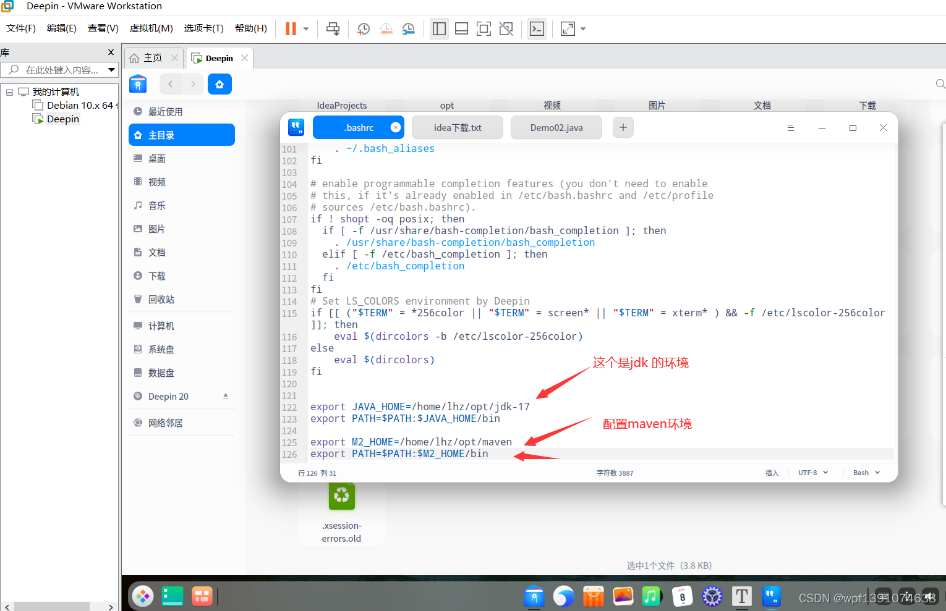Image resolution: width=946 pixels, height=611 pixels.
Task: Click the 插入 insert mode indicator
Action: coord(772,473)
